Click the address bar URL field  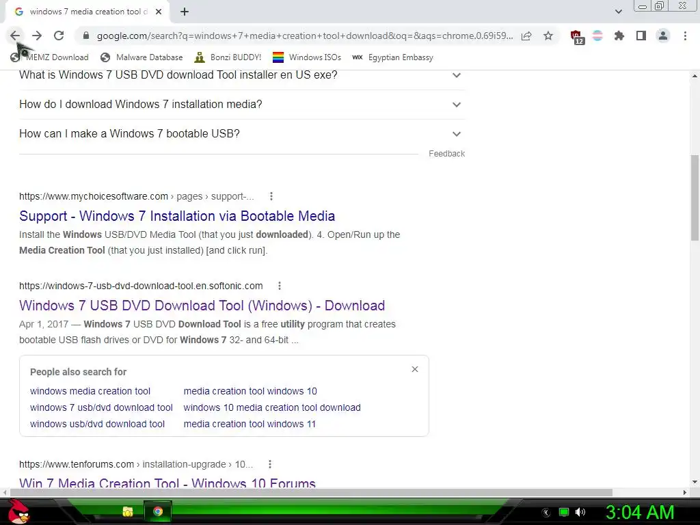[x=304, y=36]
